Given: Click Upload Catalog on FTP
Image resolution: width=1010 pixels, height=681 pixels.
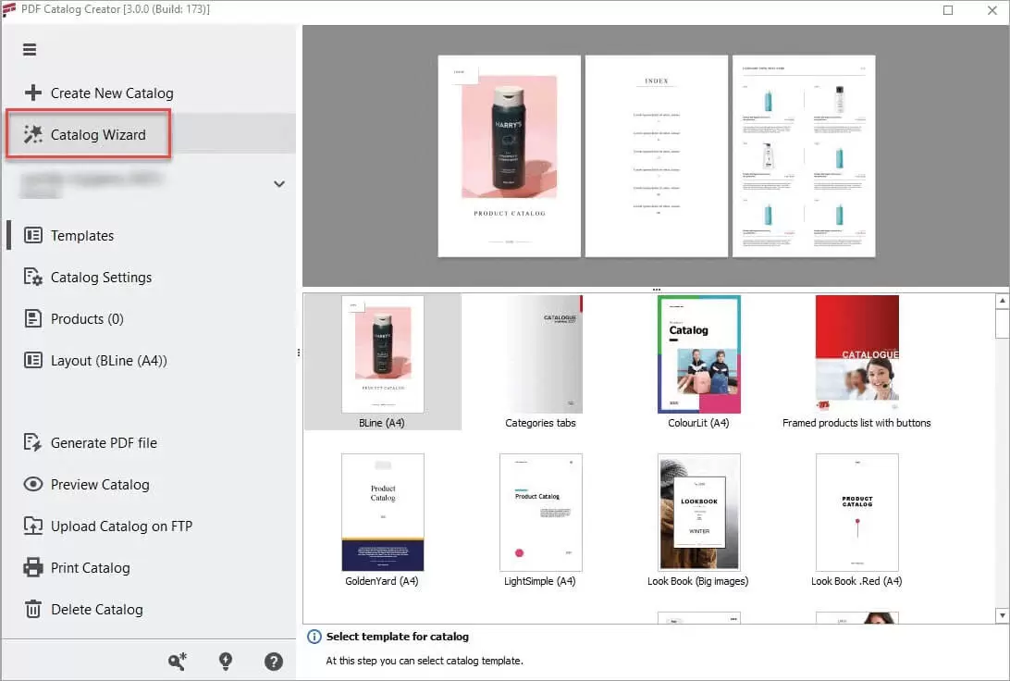Looking at the screenshot, I should 121,526.
